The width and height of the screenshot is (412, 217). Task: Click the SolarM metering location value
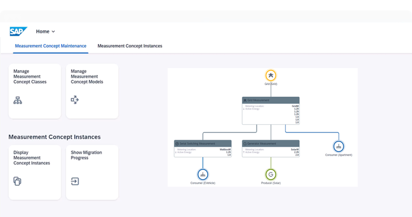pos(295,149)
